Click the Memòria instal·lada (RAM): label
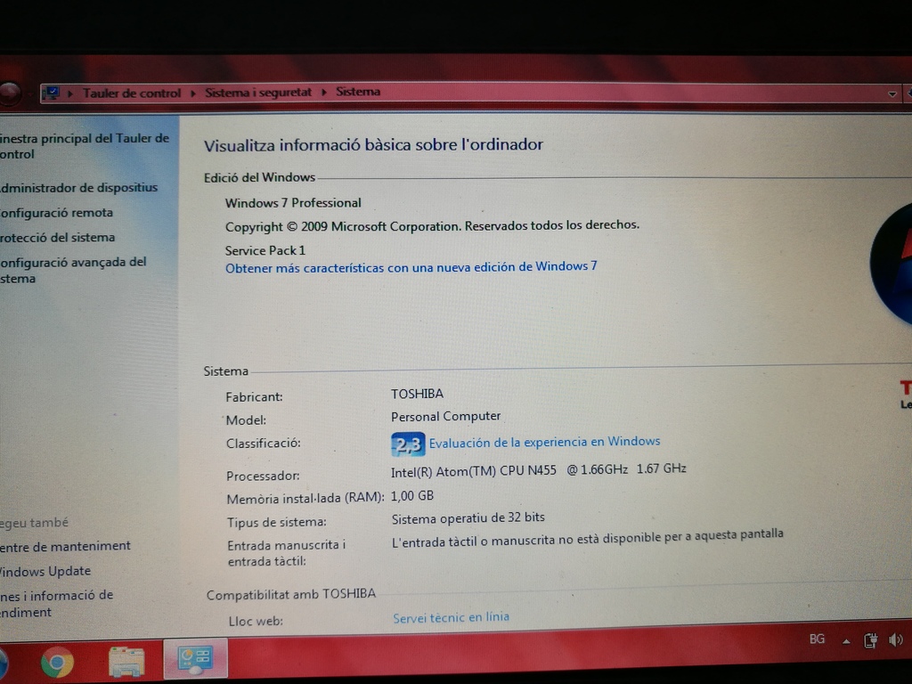The image size is (912, 684). tap(305, 499)
